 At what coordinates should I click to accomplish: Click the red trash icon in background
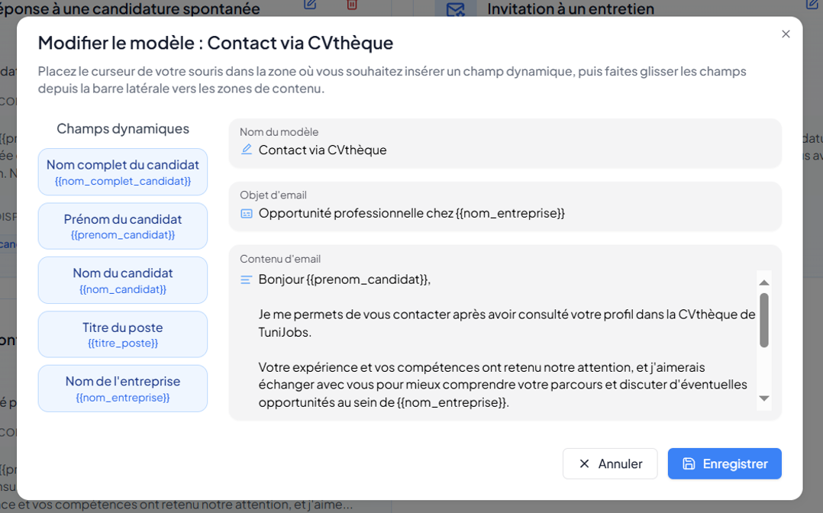tap(352, 5)
